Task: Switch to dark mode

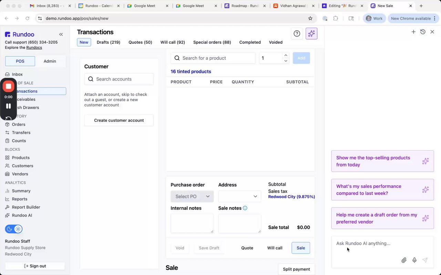Action: click(x=9, y=229)
